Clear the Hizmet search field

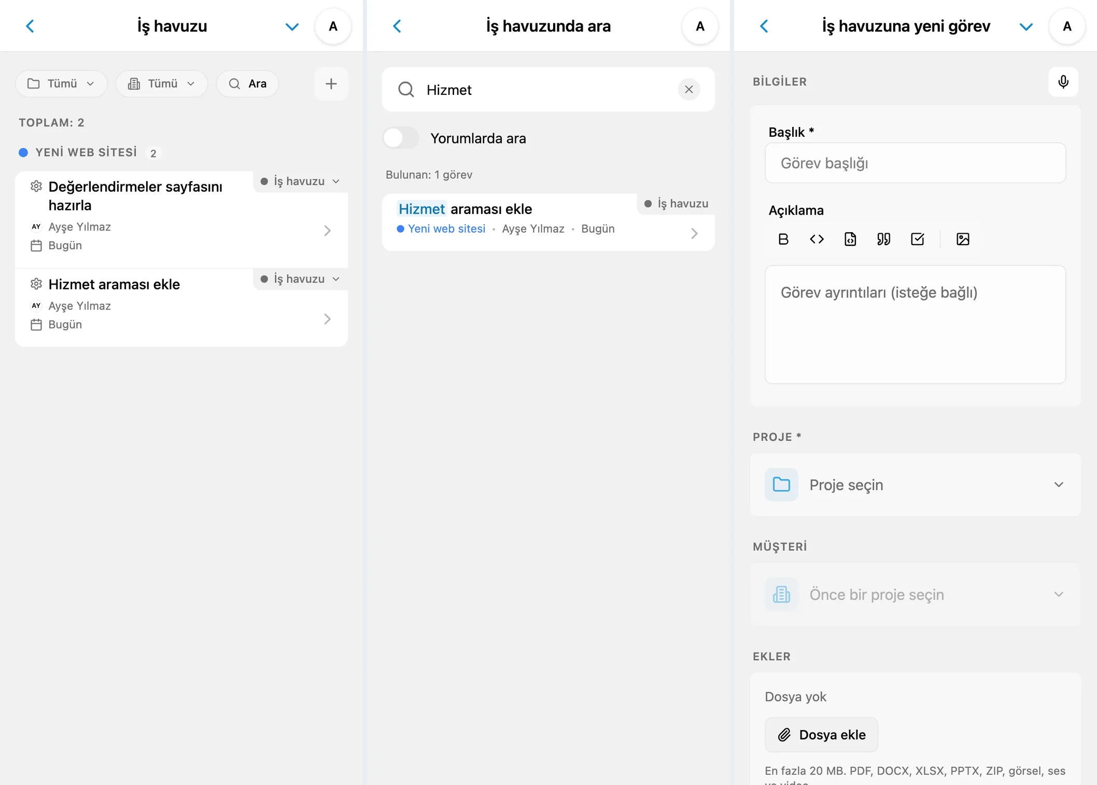pyautogui.click(x=688, y=89)
